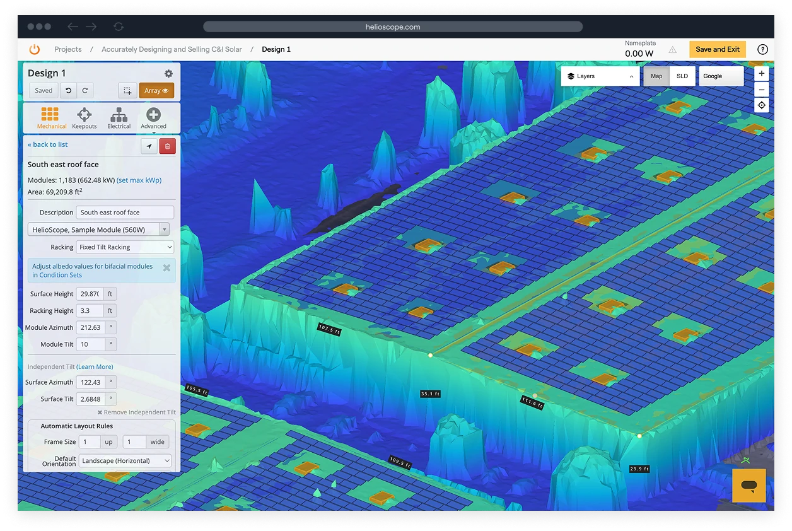Select the marquee selection tool icon

(127, 91)
